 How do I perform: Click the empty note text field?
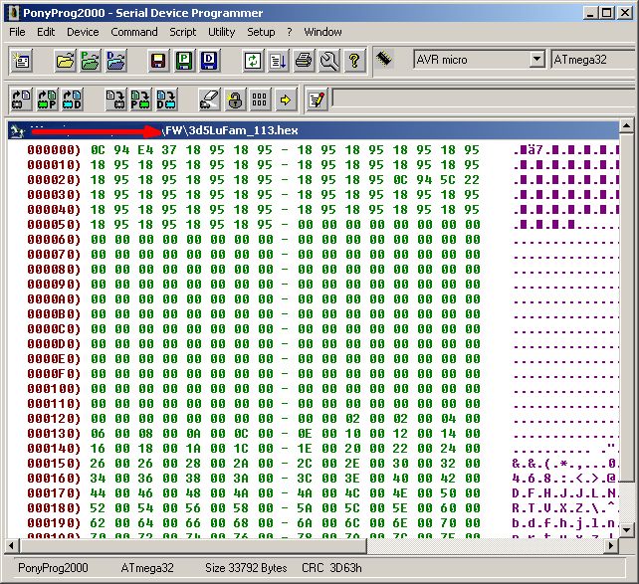[485, 98]
